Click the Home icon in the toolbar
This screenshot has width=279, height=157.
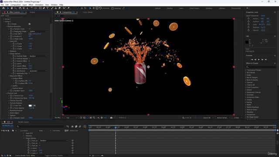(3, 8)
